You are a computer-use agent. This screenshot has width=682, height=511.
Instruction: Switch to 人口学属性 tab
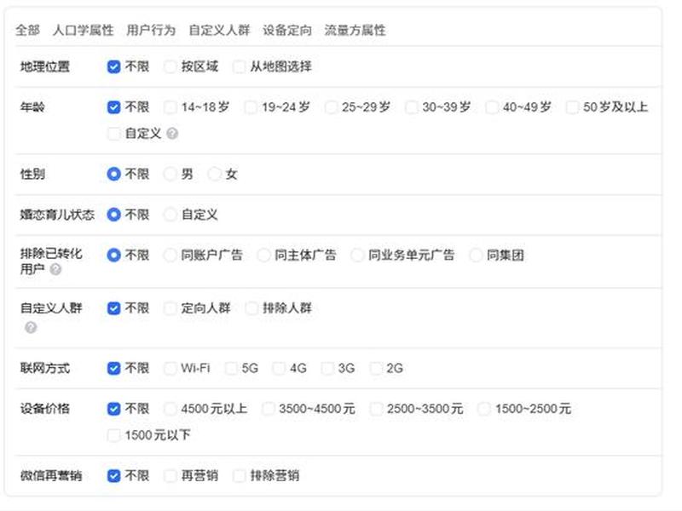[x=83, y=30]
